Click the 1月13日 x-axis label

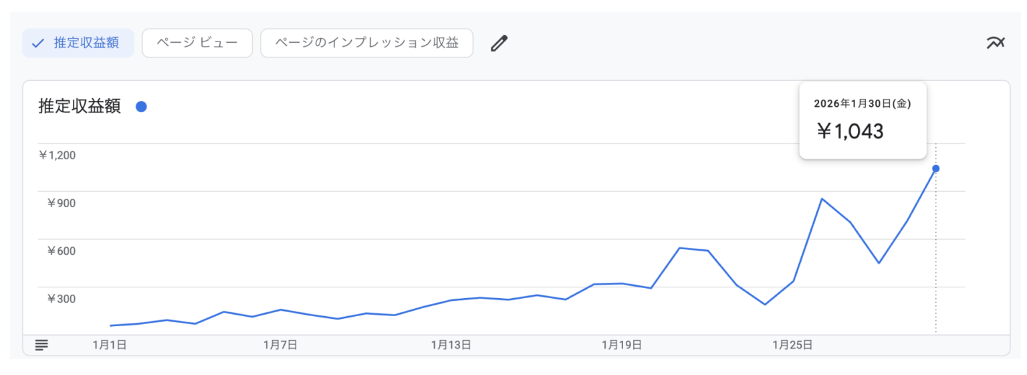pyautogui.click(x=451, y=345)
